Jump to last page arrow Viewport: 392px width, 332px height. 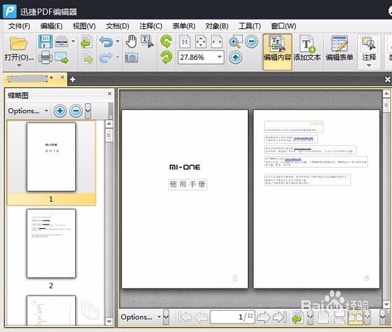point(279,317)
